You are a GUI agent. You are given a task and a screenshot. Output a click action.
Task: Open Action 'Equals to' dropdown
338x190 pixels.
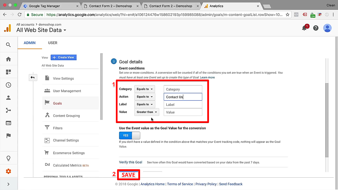coord(145,97)
